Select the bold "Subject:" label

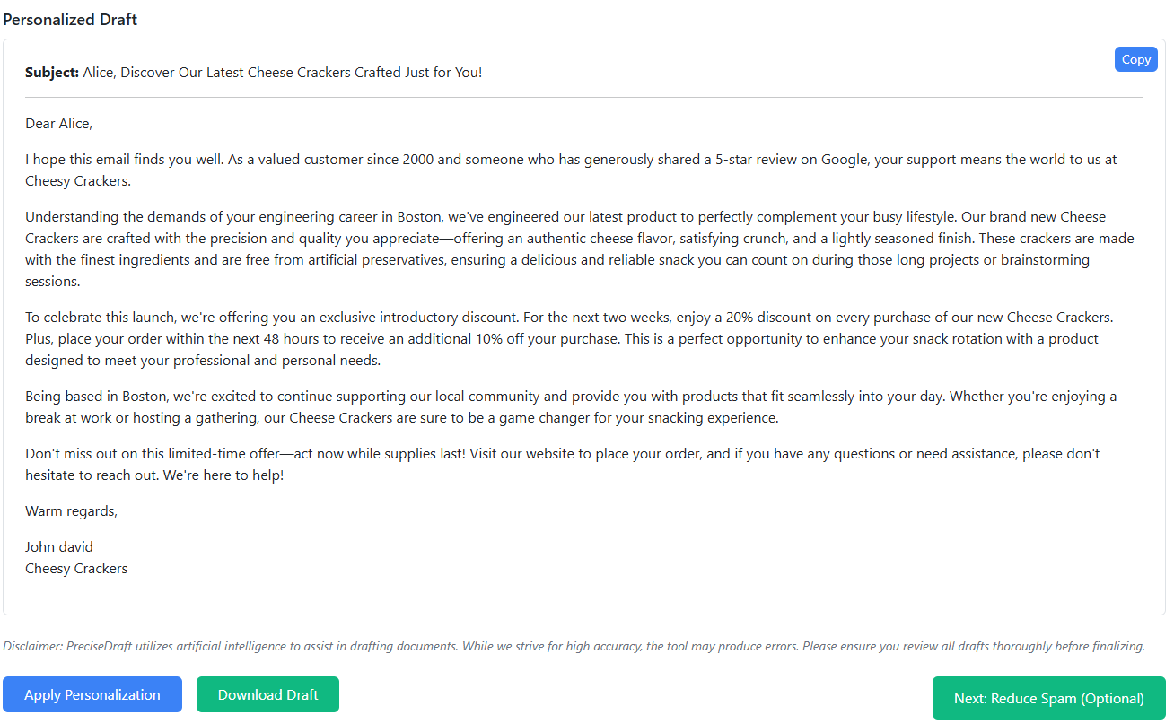tap(52, 72)
